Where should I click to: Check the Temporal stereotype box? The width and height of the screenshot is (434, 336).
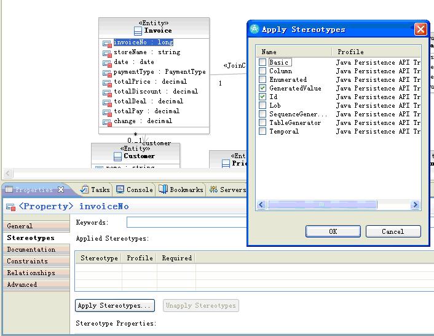(x=262, y=132)
